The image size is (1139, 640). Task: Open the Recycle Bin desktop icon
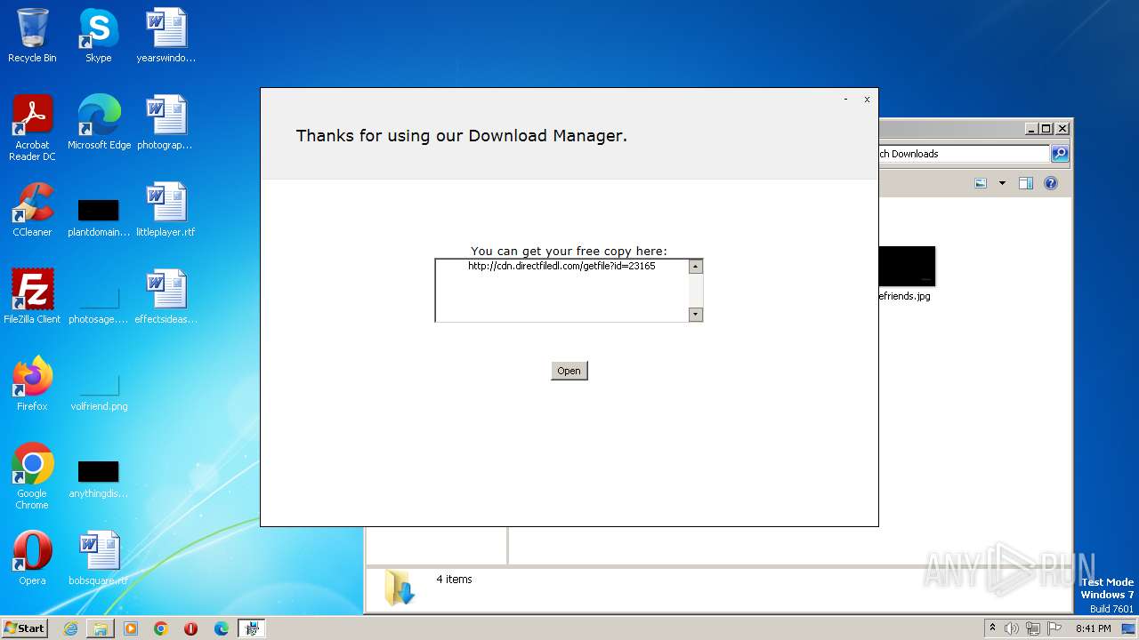click(x=32, y=36)
